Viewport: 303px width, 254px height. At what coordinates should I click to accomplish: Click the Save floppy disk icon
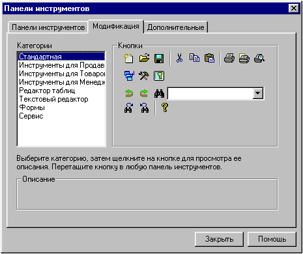click(159, 59)
